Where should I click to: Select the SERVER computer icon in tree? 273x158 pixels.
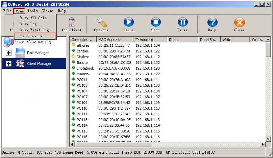pyautogui.click(x=8, y=42)
